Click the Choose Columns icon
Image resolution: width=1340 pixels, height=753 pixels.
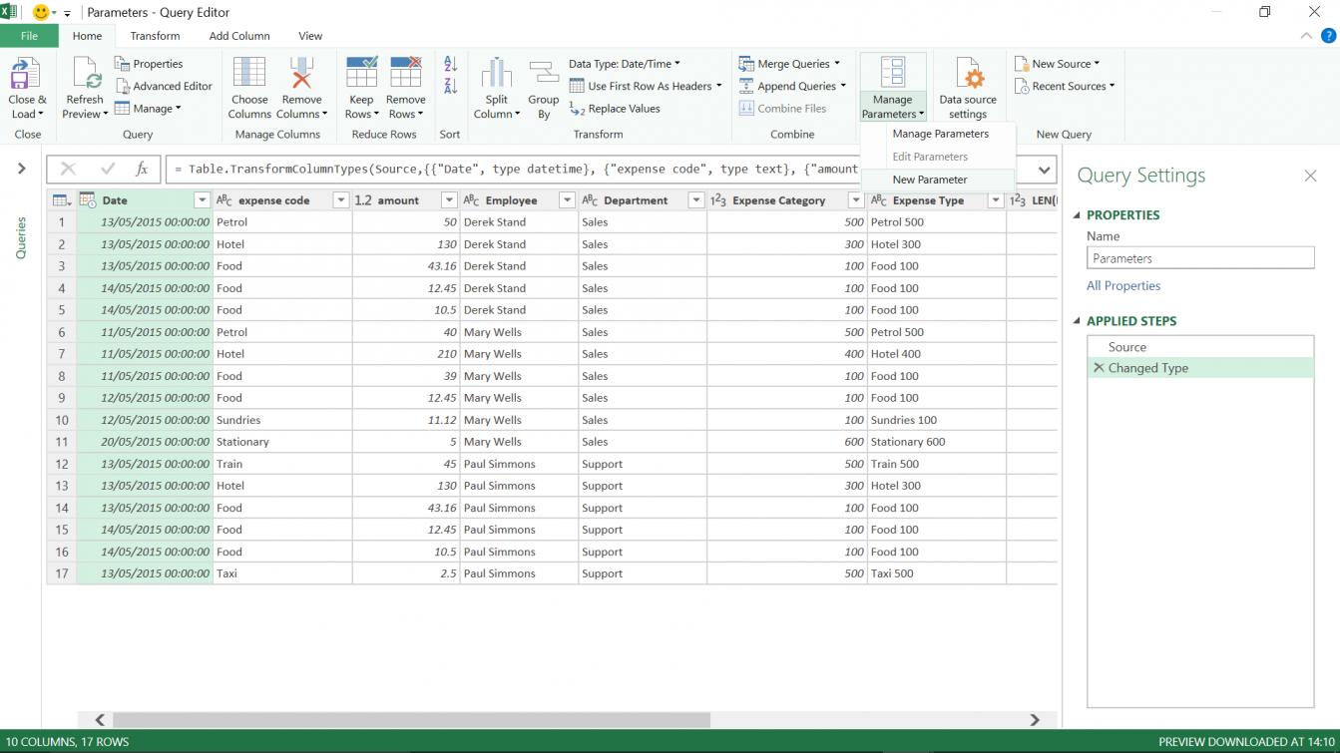point(249,74)
